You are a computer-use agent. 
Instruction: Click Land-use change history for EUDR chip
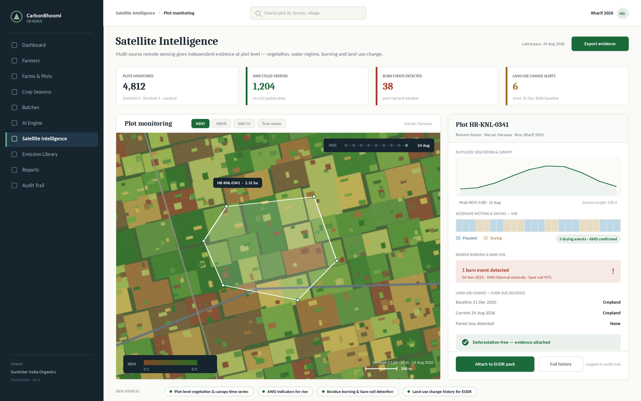click(440, 392)
